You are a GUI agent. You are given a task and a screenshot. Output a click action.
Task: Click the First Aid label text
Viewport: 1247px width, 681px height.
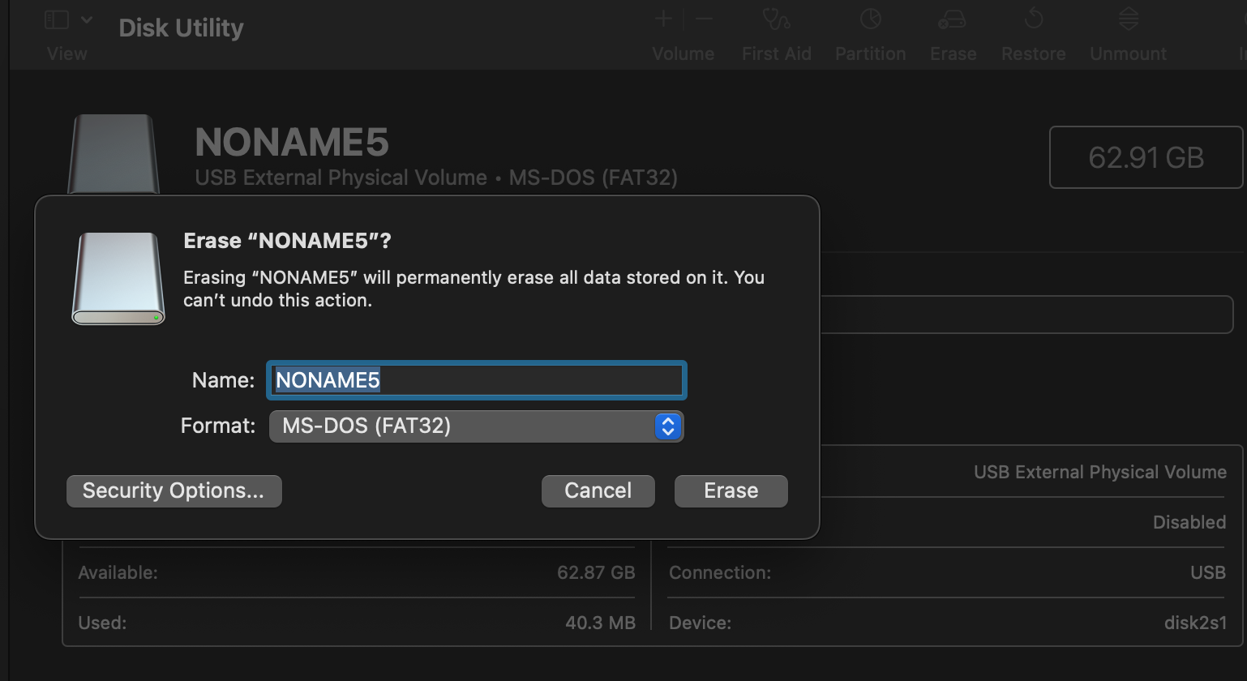click(776, 54)
